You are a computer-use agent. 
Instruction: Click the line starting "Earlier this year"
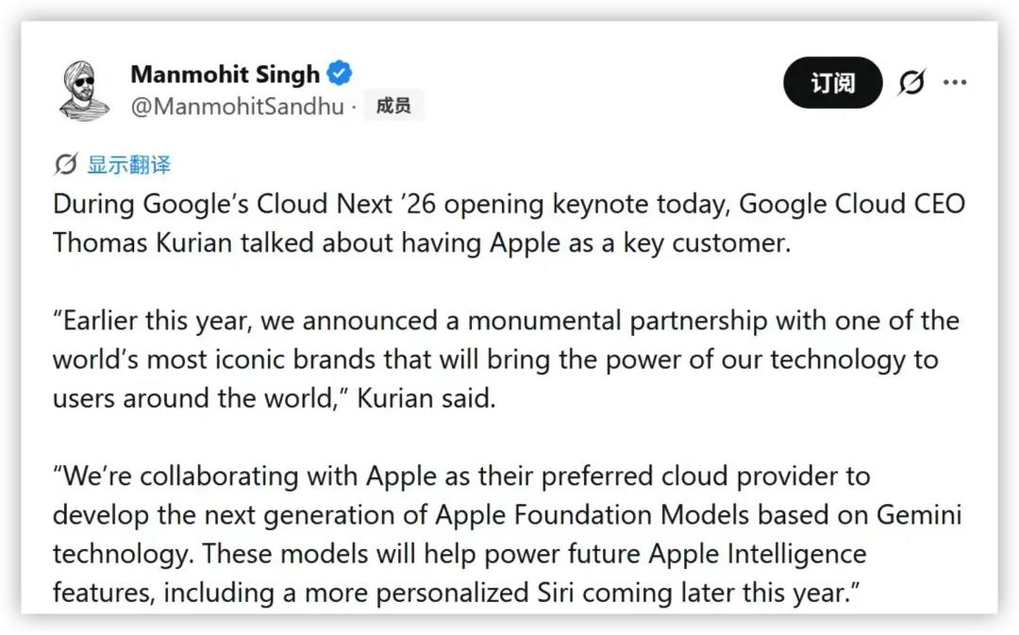pyautogui.click(x=506, y=321)
